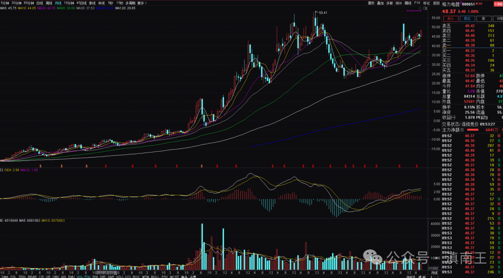Add stock via +自选 button
This screenshot has height=278, width=503.
[498, 4]
